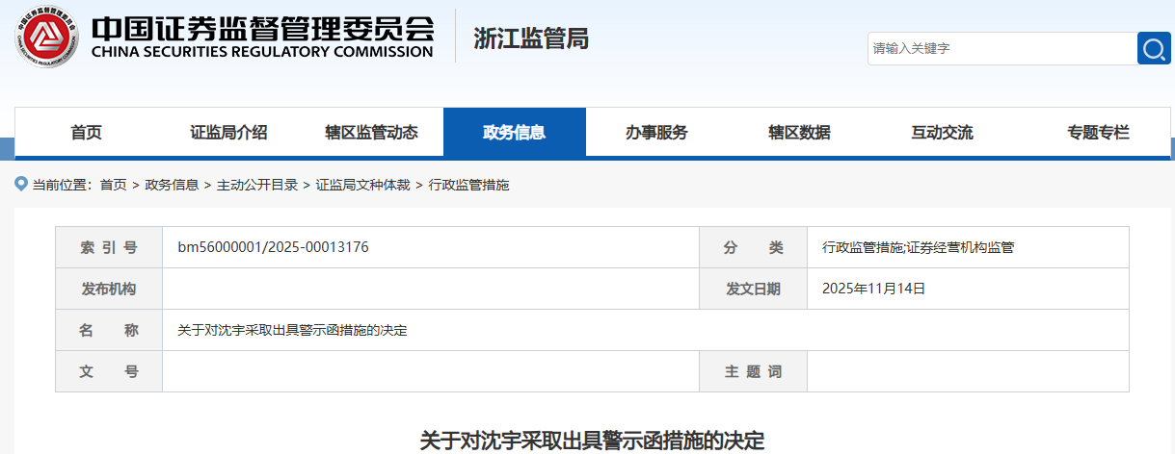Open the 主动公开目录 breadcrumb link
Screen dimensions: 1175x454
tap(257, 185)
